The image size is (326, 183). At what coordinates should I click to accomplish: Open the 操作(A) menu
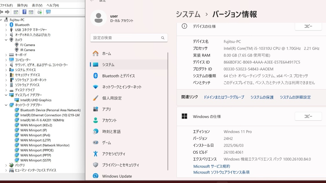22,5
